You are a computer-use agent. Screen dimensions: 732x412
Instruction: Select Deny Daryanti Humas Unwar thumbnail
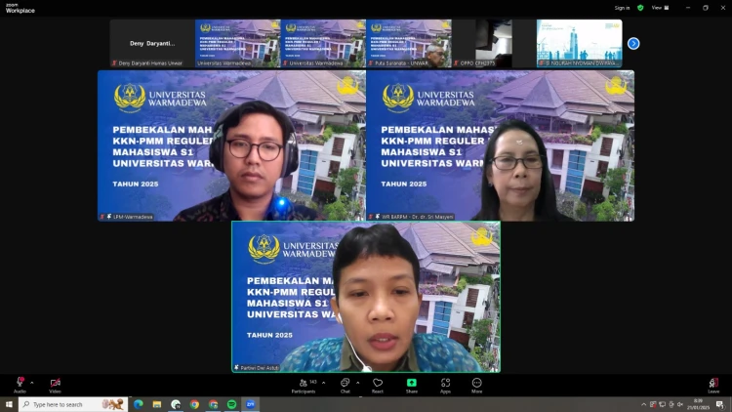(152, 43)
